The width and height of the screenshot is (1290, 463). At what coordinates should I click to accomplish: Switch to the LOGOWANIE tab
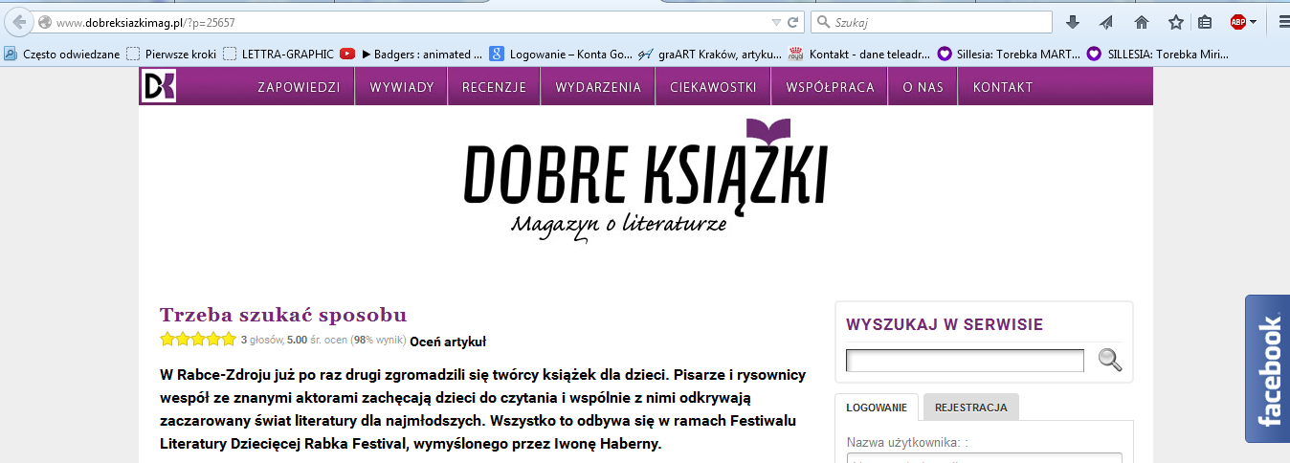click(877, 408)
